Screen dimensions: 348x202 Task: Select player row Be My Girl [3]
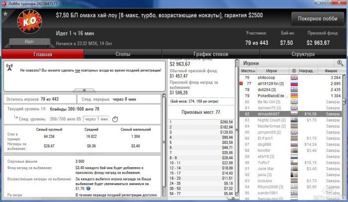point(291,102)
